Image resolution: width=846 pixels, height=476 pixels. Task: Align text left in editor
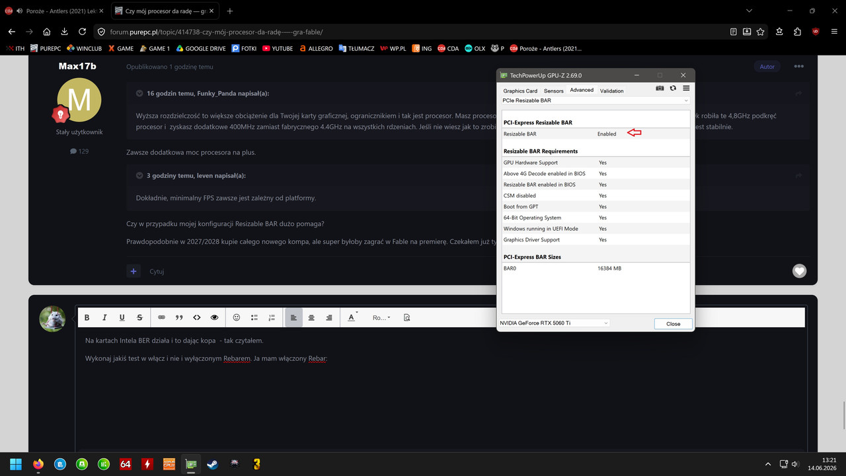click(x=293, y=317)
